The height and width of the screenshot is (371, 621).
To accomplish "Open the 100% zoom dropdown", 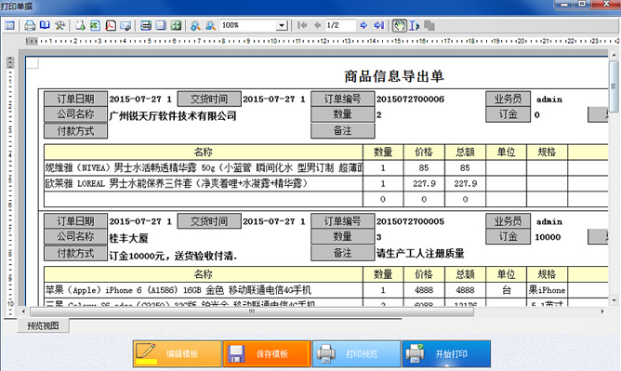I will click(282, 26).
